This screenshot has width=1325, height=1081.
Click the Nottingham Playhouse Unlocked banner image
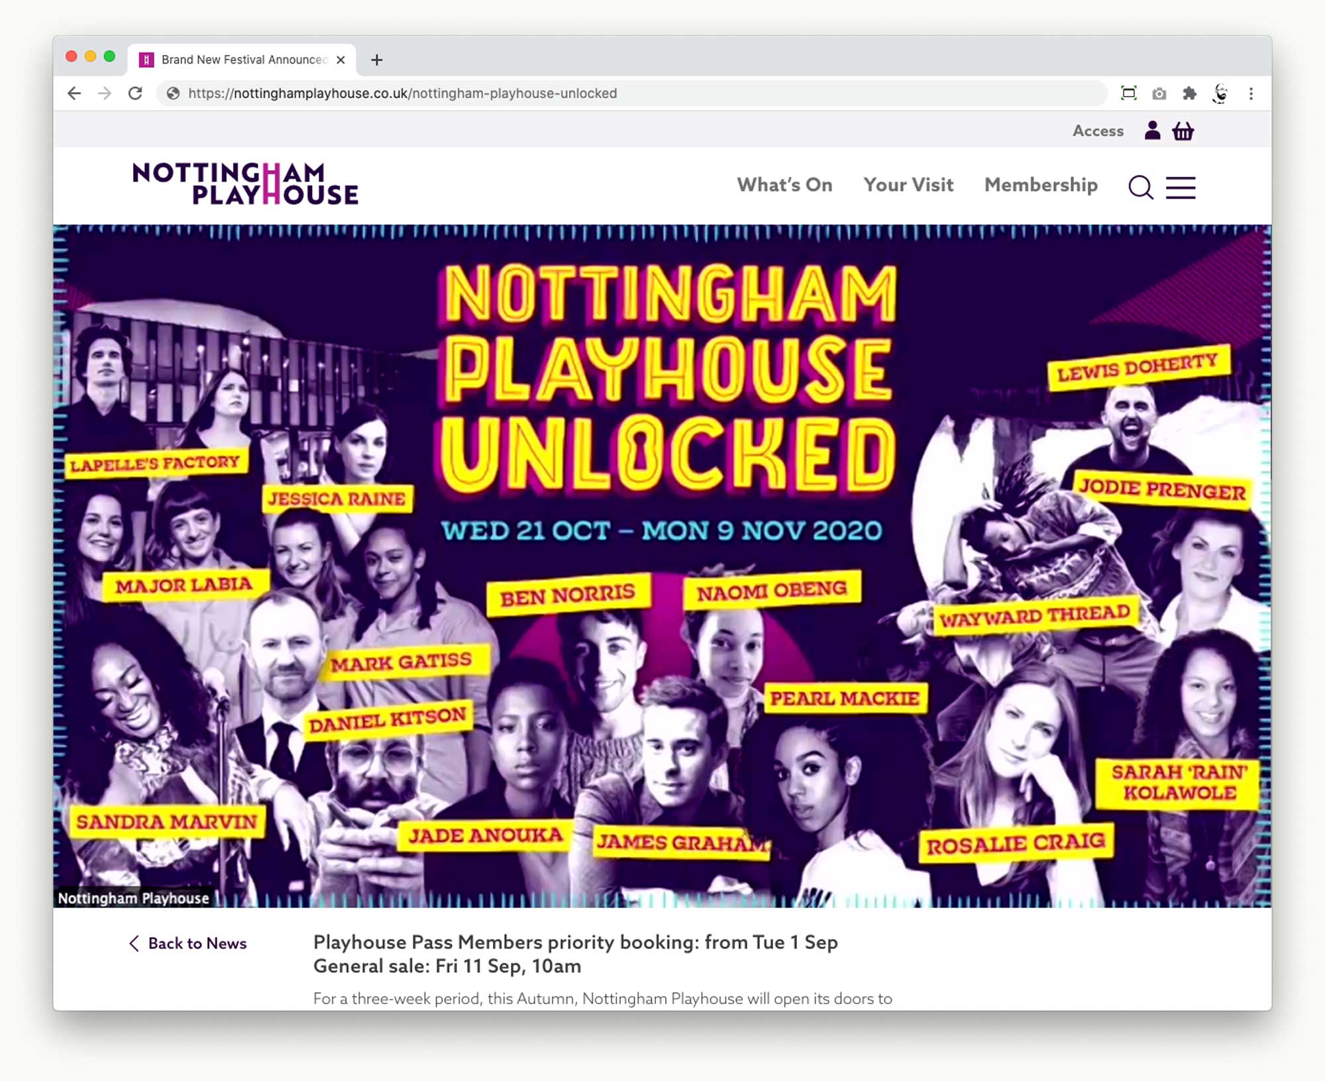pyautogui.click(x=662, y=566)
